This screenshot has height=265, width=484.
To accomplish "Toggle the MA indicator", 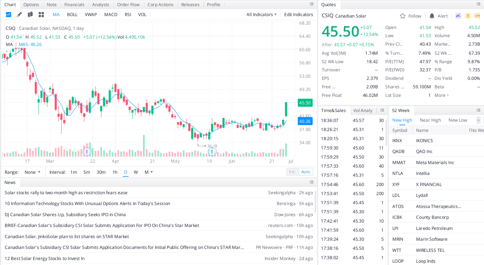I will tap(56, 14).
